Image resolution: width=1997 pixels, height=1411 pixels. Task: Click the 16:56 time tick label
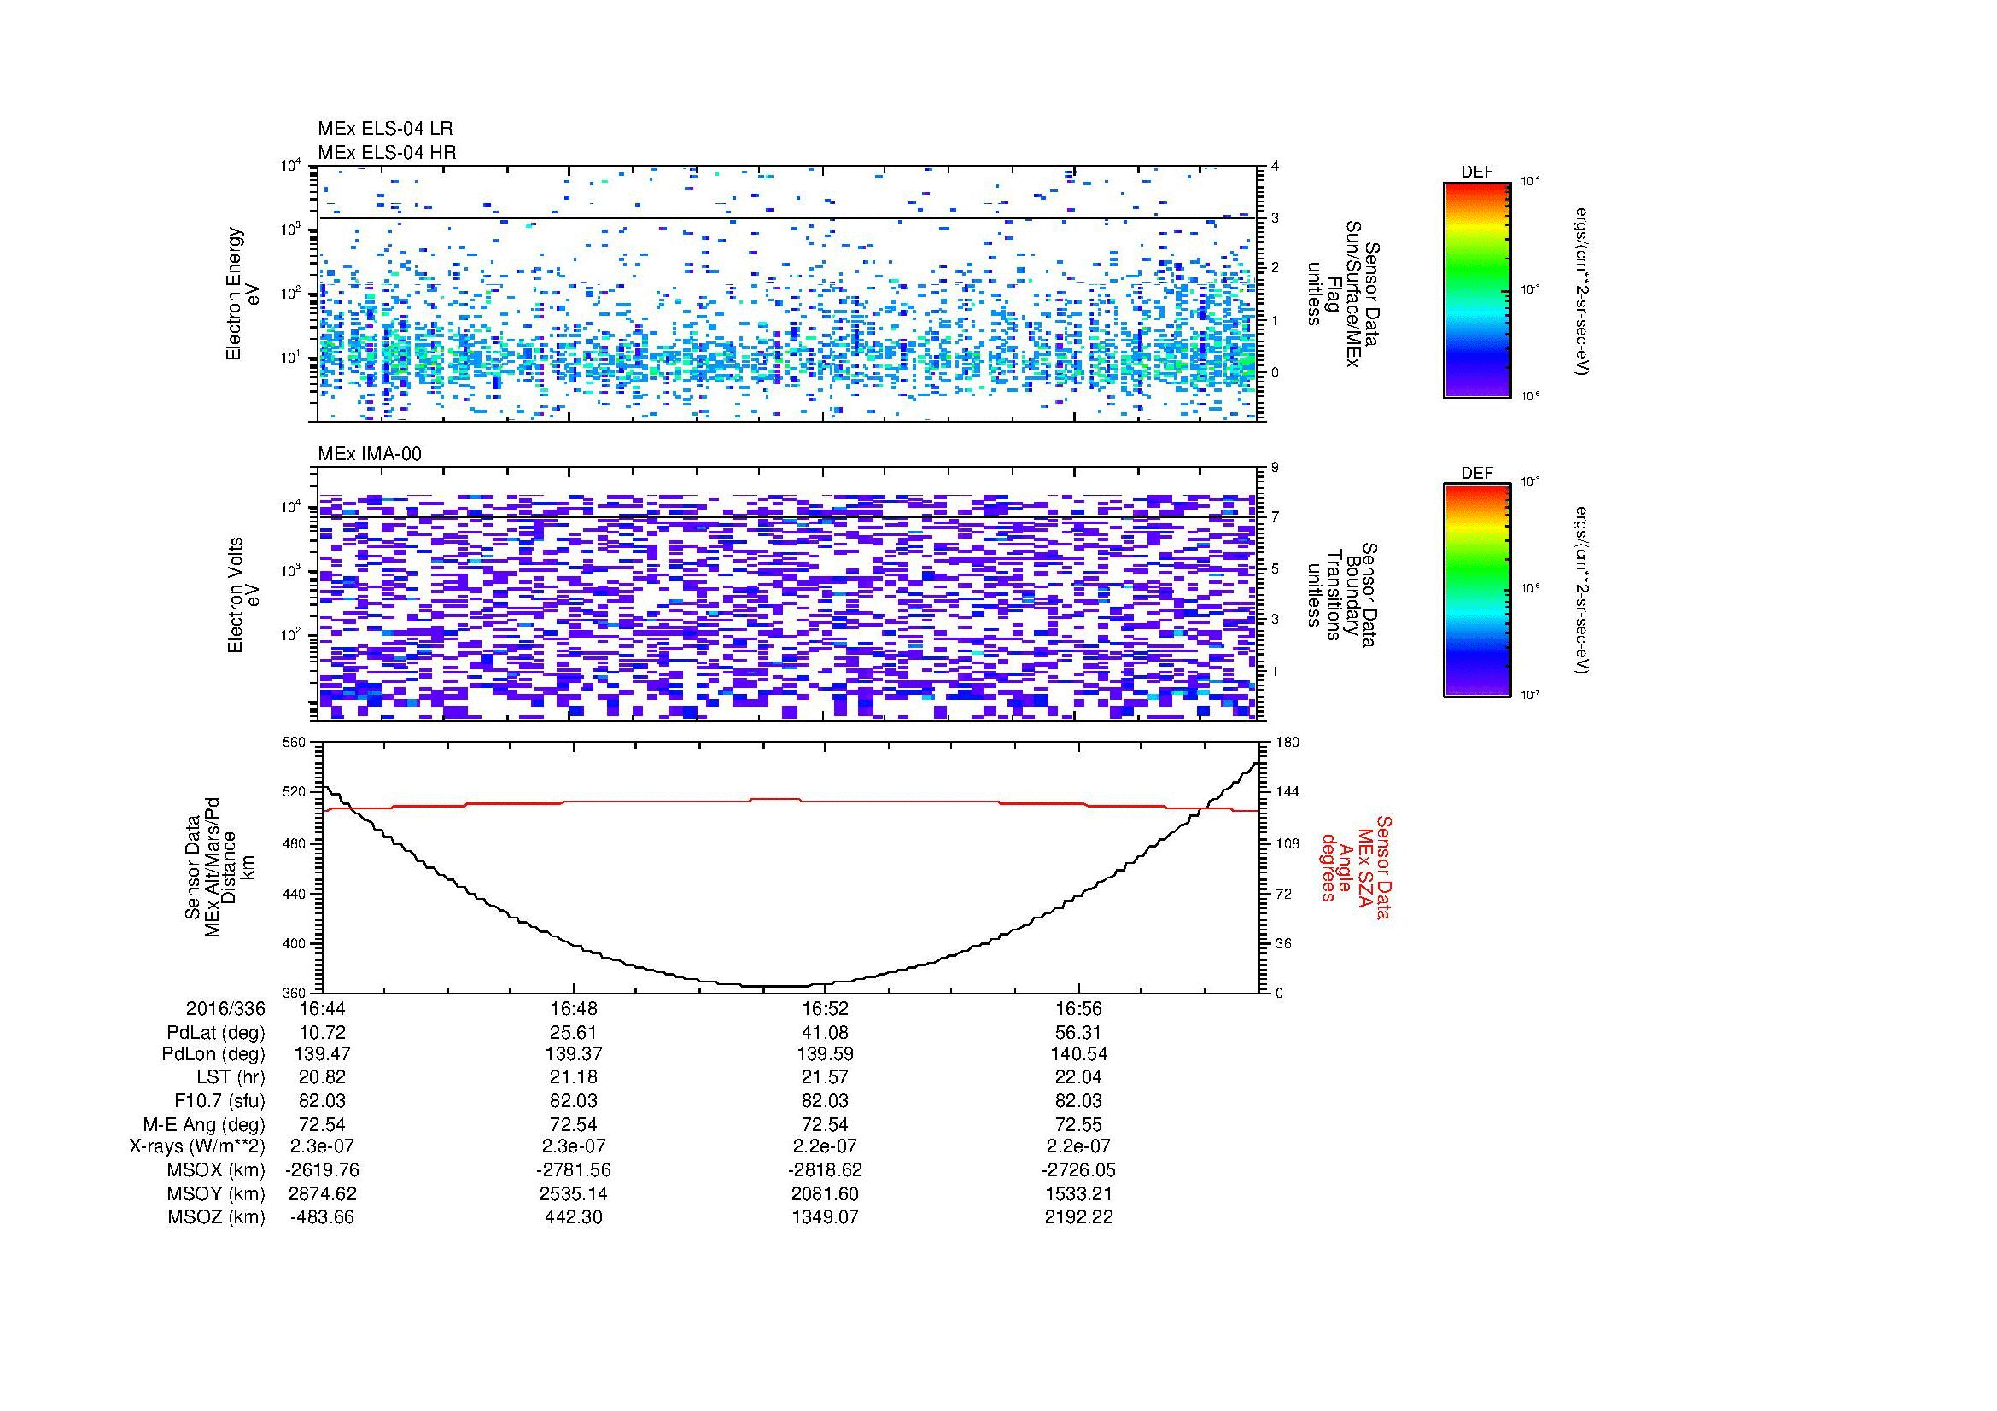1078,1008
